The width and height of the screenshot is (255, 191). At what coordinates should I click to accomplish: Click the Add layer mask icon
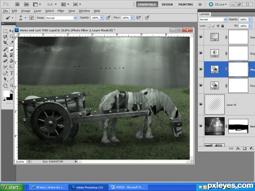245,149
